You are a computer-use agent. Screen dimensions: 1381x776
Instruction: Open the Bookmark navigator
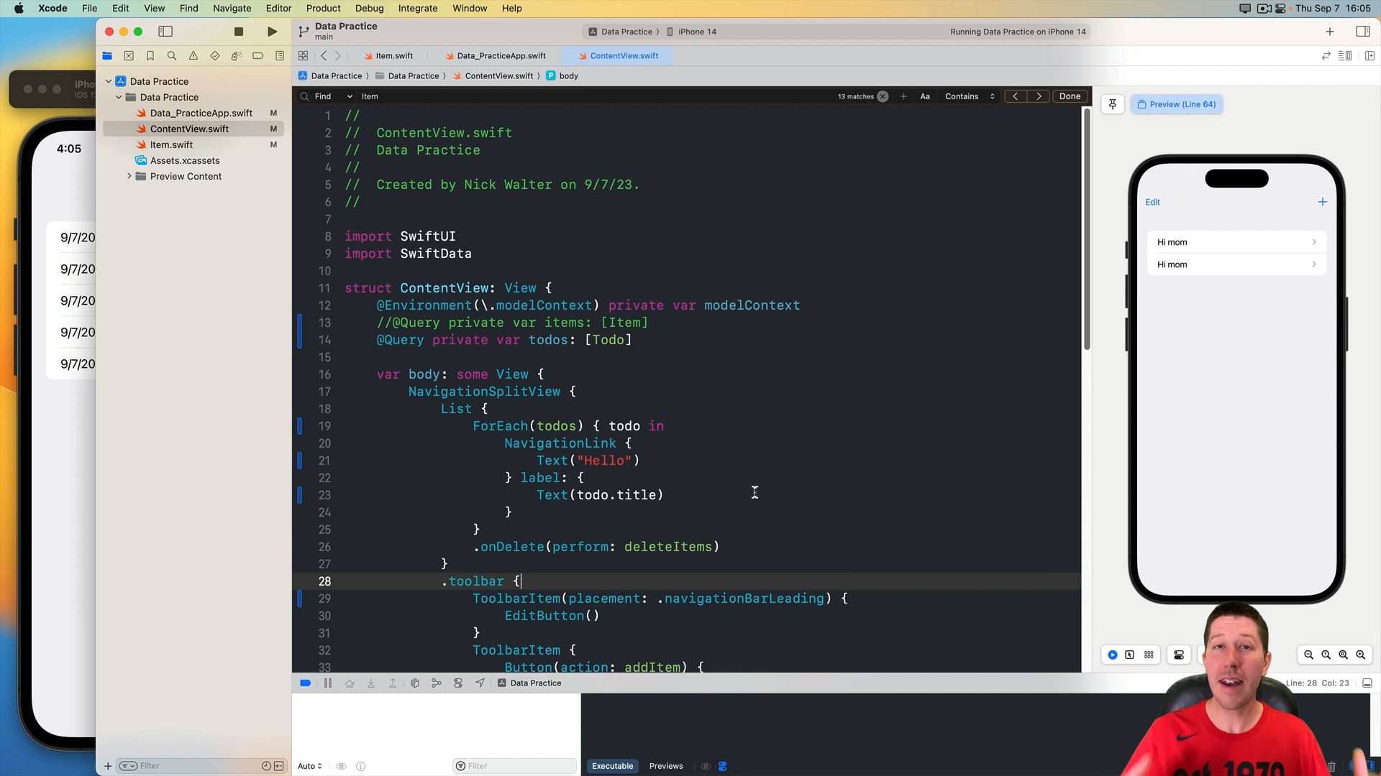point(150,56)
